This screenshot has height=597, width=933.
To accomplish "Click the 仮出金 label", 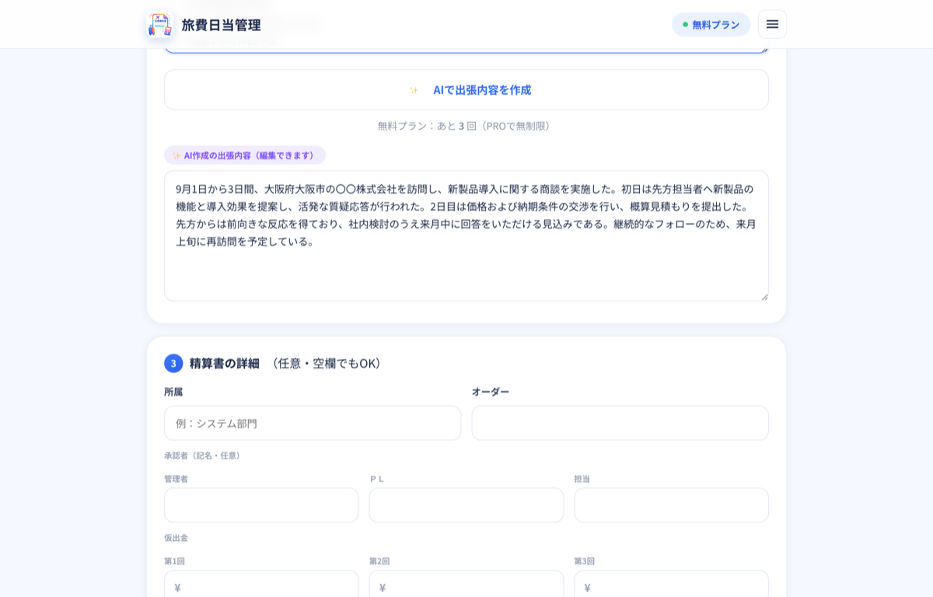I will 176,538.
